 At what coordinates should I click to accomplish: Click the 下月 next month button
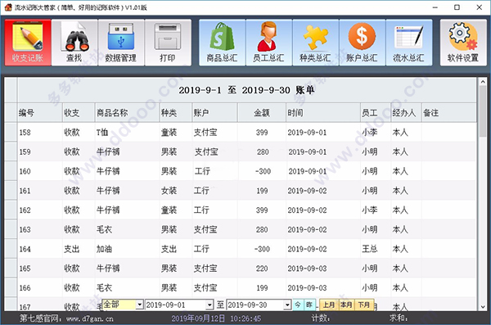click(x=364, y=305)
